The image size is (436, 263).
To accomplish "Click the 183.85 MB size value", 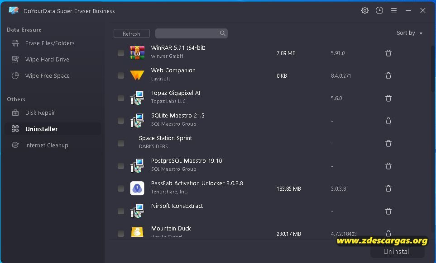I will pos(288,189).
